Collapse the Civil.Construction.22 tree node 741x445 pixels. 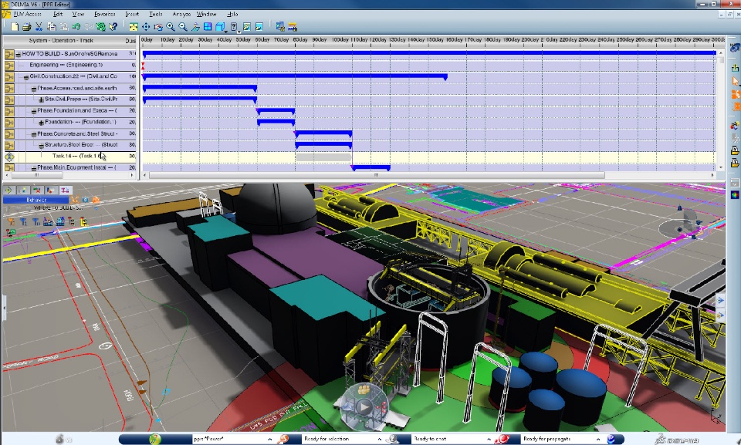pyautogui.click(x=26, y=76)
